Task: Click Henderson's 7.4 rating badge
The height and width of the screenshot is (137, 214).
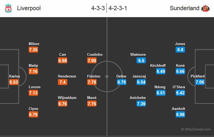Action: click(62, 82)
